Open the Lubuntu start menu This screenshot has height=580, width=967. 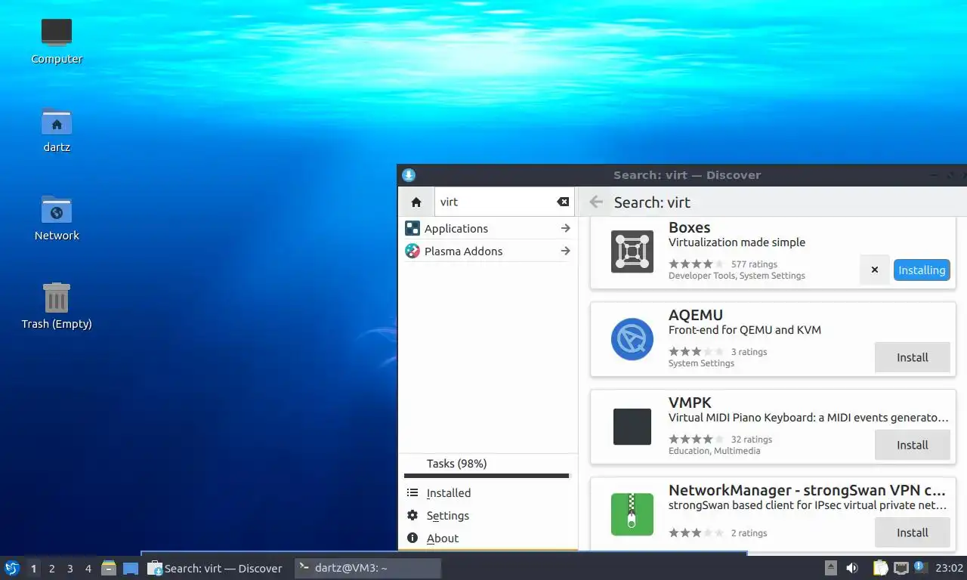pos(12,568)
